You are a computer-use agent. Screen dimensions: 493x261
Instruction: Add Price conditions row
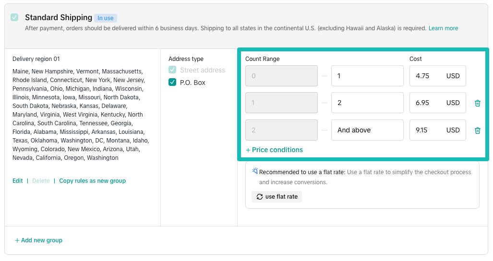(274, 150)
